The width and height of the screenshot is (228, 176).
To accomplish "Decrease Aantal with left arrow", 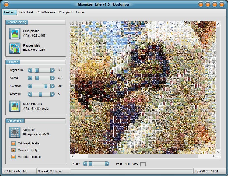I will pyautogui.click(x=30, y=78).
